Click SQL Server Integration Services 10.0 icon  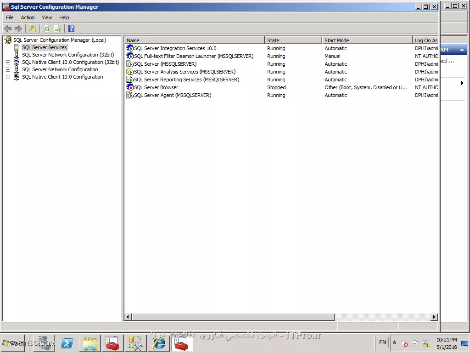(130, 48)
